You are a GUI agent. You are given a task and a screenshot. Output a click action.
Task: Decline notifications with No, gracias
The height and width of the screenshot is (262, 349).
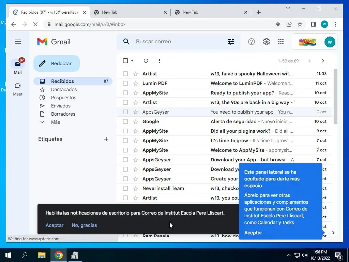pyautogui.click(x=84, y=225)
